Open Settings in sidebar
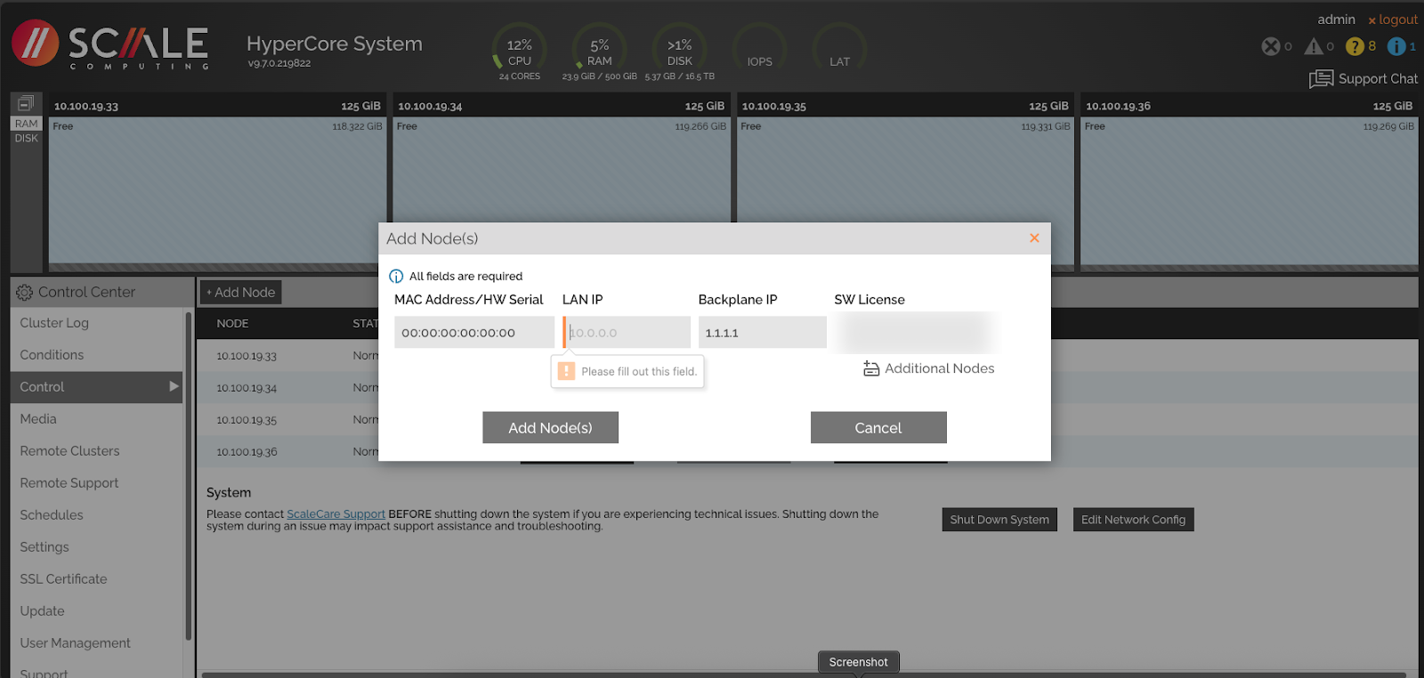1424x678 pixels. click(x=44, y=547)
